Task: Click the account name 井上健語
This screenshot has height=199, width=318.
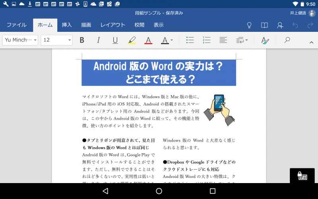Action: click(299, 13)
